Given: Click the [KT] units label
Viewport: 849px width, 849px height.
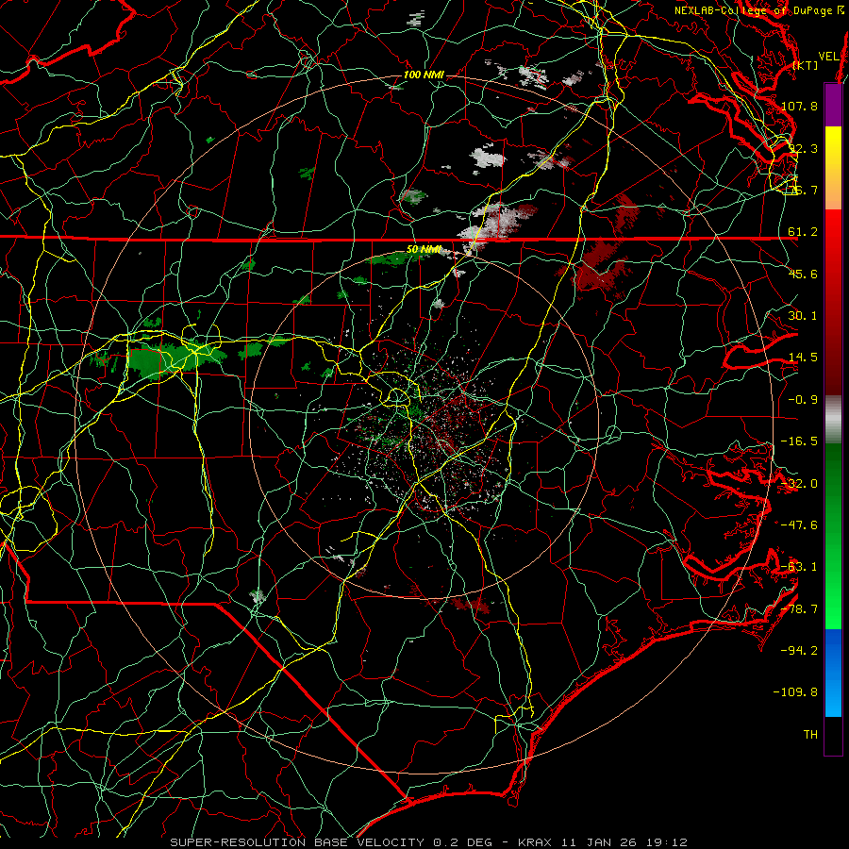Looking at the screenshot, I should point(806,65).
